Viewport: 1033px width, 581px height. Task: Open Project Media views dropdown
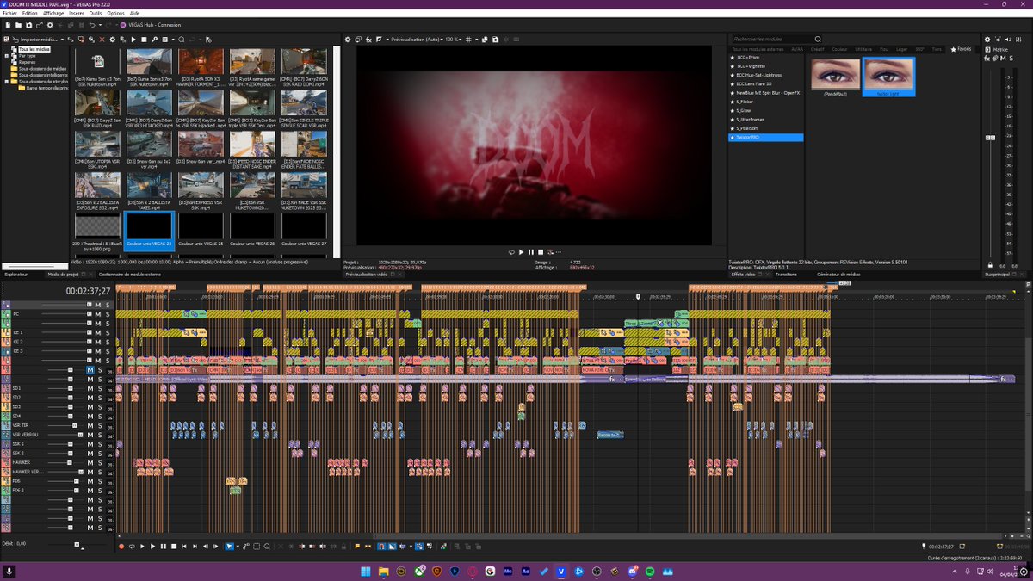(173, 40)
